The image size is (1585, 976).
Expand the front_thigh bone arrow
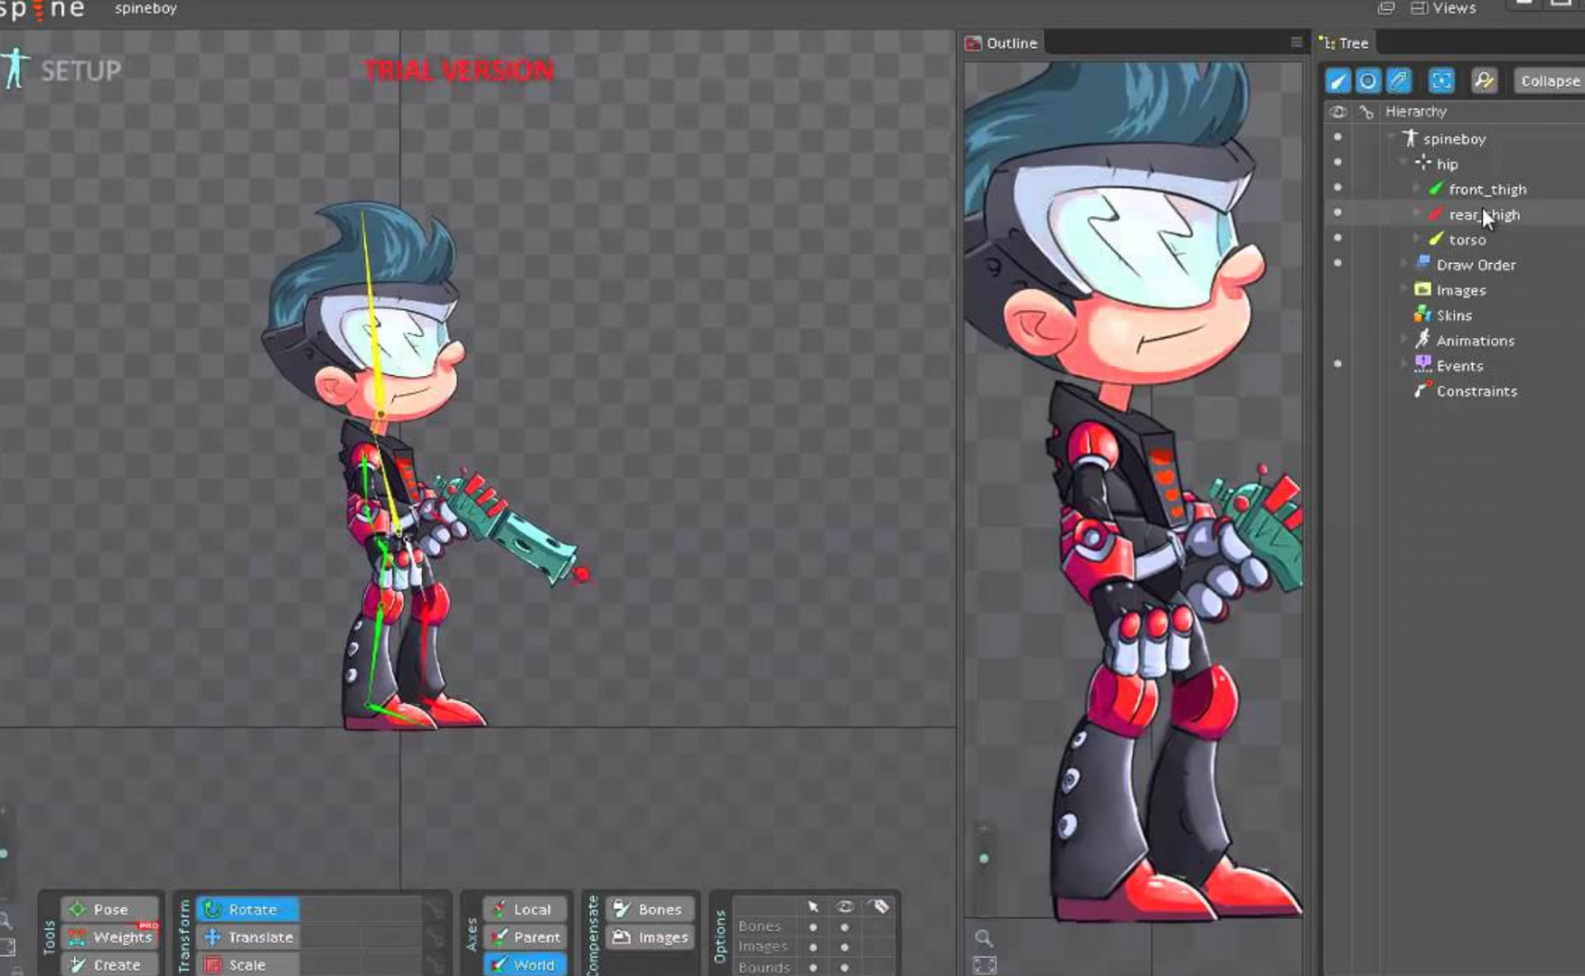1417,189
